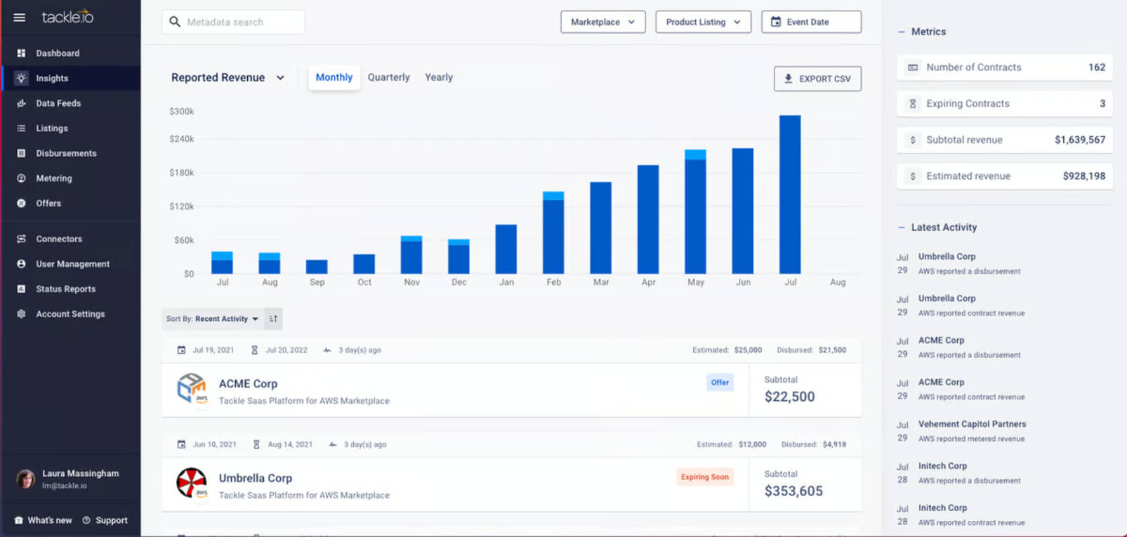Toggle sort direction icon next to Recent Activity
The height and width of the screenshot is (537, 1127).
coord(273,319)
